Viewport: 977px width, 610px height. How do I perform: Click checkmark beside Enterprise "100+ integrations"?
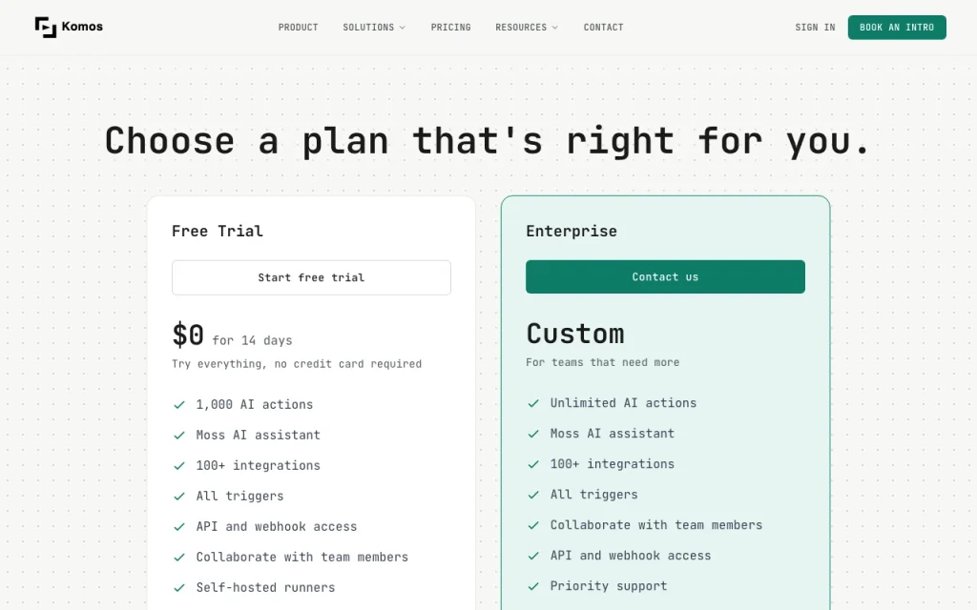pos(533,464)
